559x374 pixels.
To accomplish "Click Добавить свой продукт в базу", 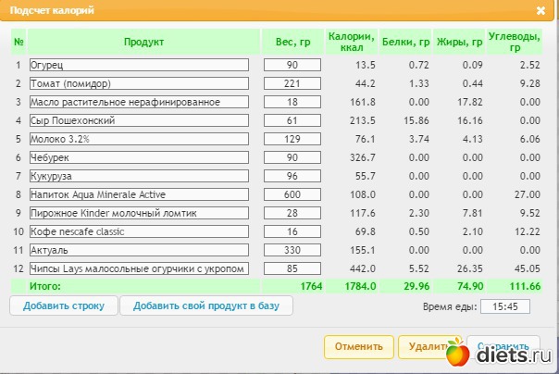I will click(x=206, y=305).
